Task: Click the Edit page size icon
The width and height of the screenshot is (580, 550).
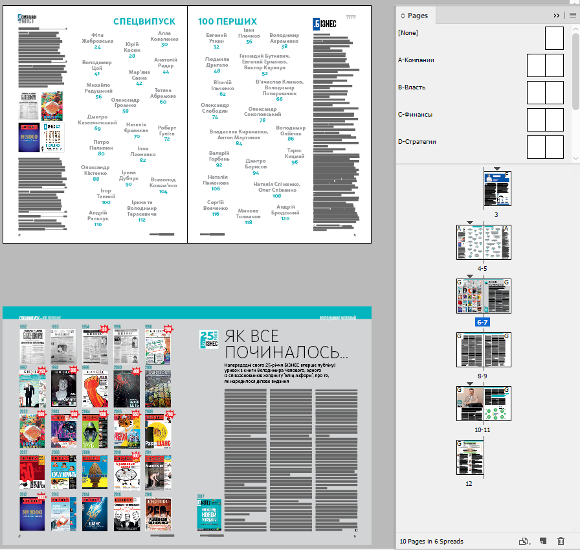Action: [x=524, y=541]
